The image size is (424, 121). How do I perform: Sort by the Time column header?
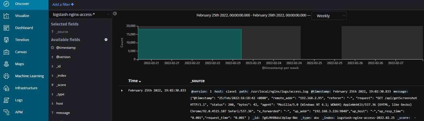pos(135,81)
